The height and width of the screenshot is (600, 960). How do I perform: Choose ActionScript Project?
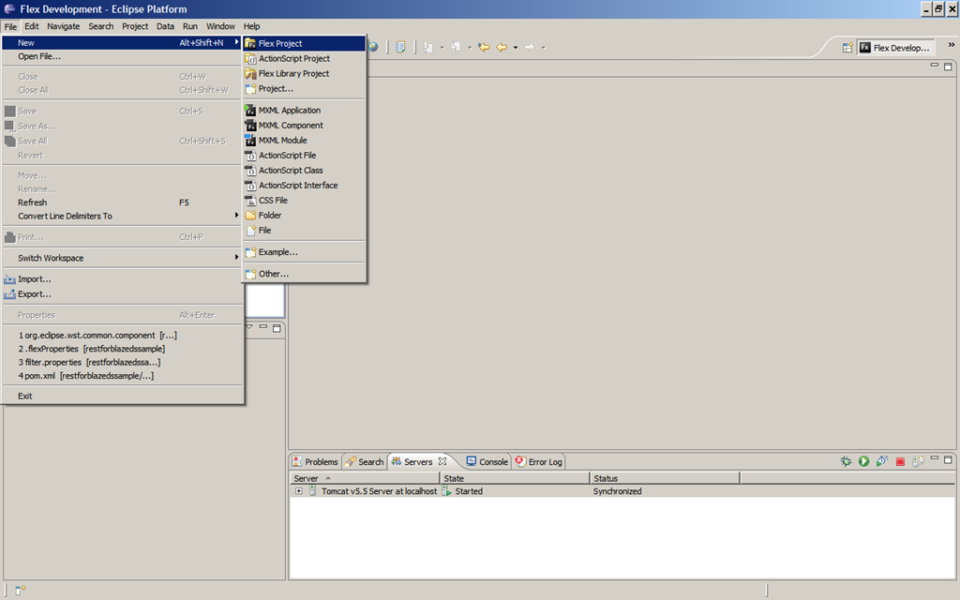coord(305,58)
